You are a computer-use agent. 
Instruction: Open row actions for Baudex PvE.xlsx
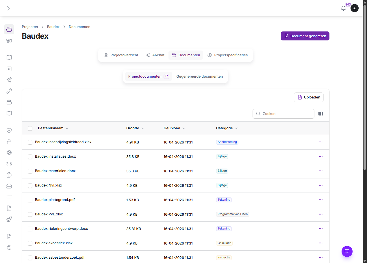320,214
